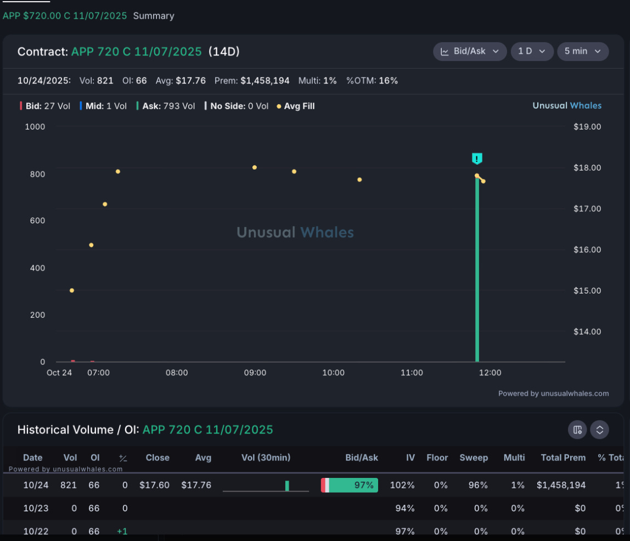
Task: Click the Avg Fill dot near 09:00
Action: [254, 167]
